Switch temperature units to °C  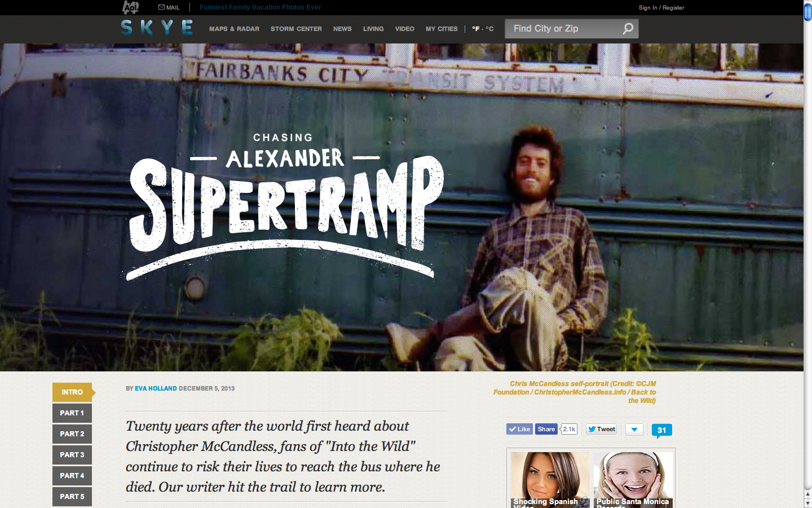pyautogui.click(x=489, y=29)
